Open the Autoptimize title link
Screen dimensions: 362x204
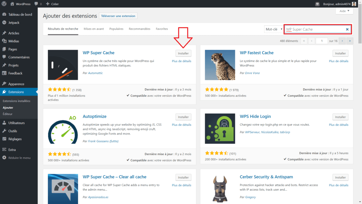95,116
